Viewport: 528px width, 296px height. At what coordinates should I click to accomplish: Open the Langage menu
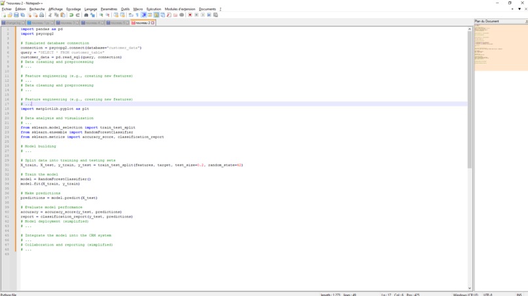(x=90, y=9)
